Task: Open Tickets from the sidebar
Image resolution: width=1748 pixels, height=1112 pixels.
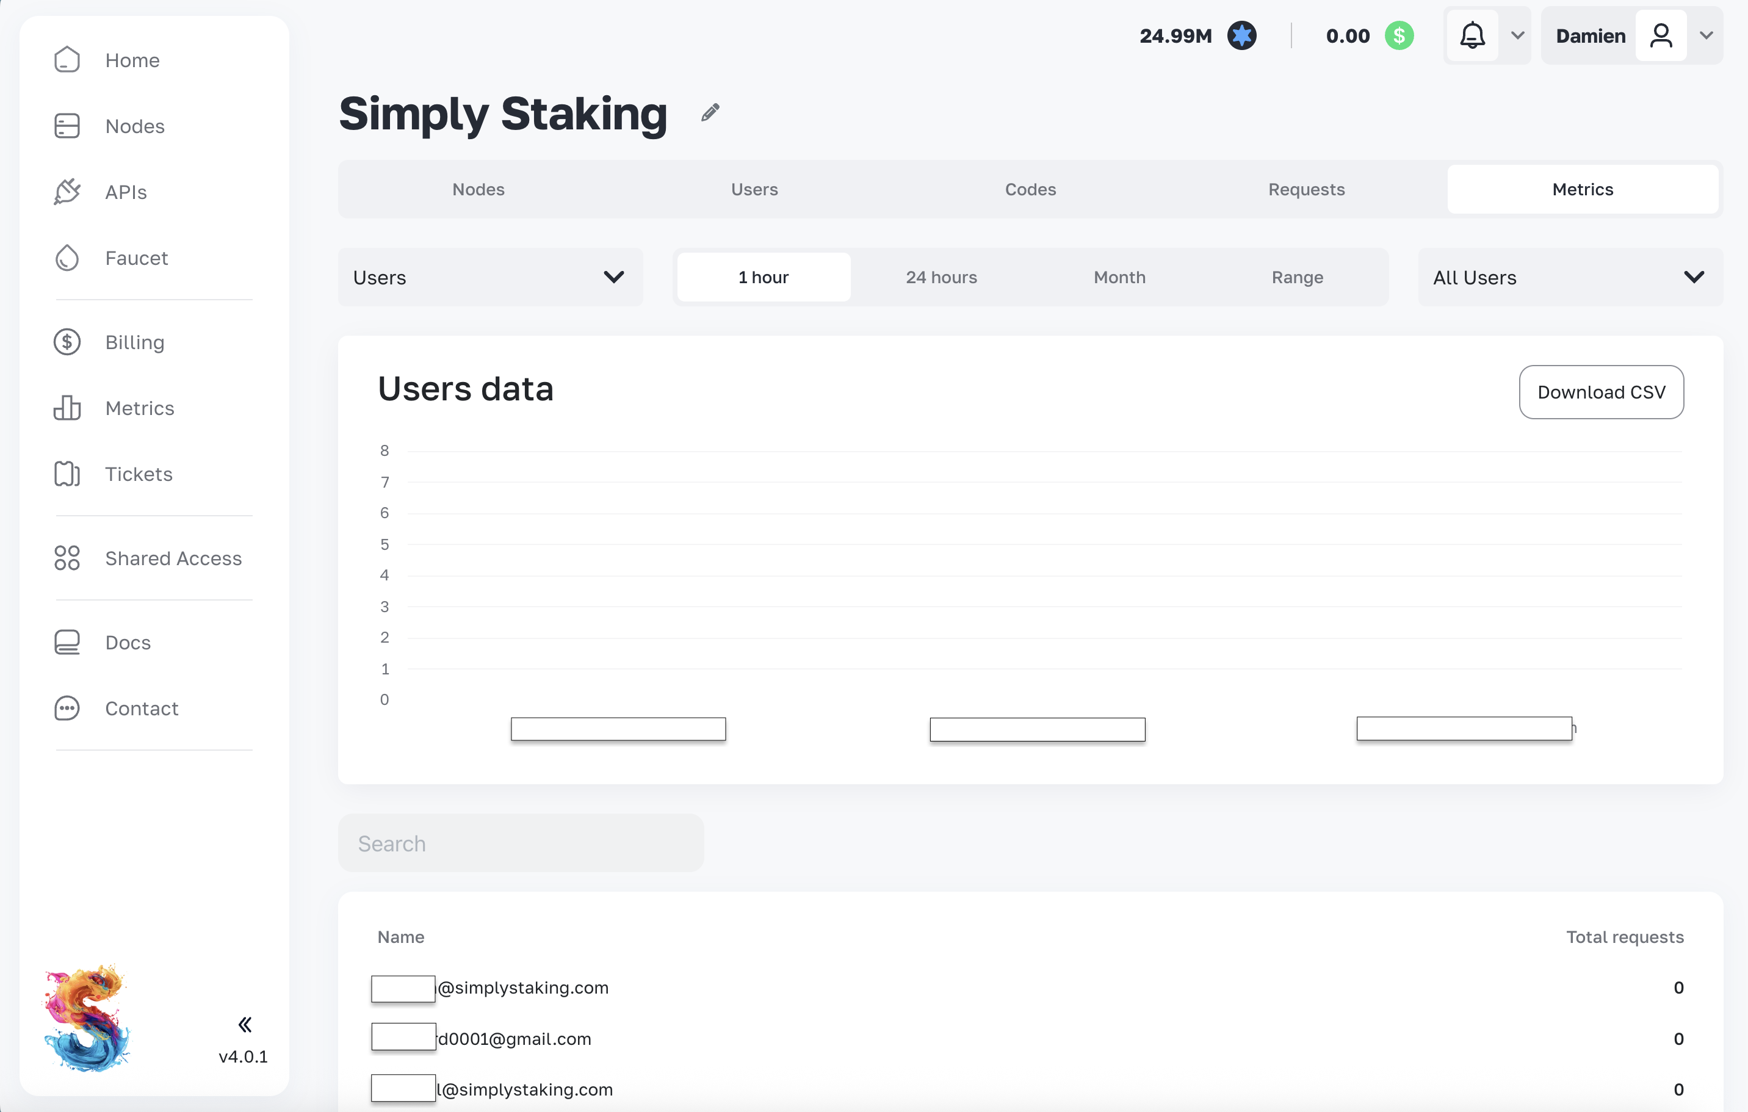Action: click(139, 475)
